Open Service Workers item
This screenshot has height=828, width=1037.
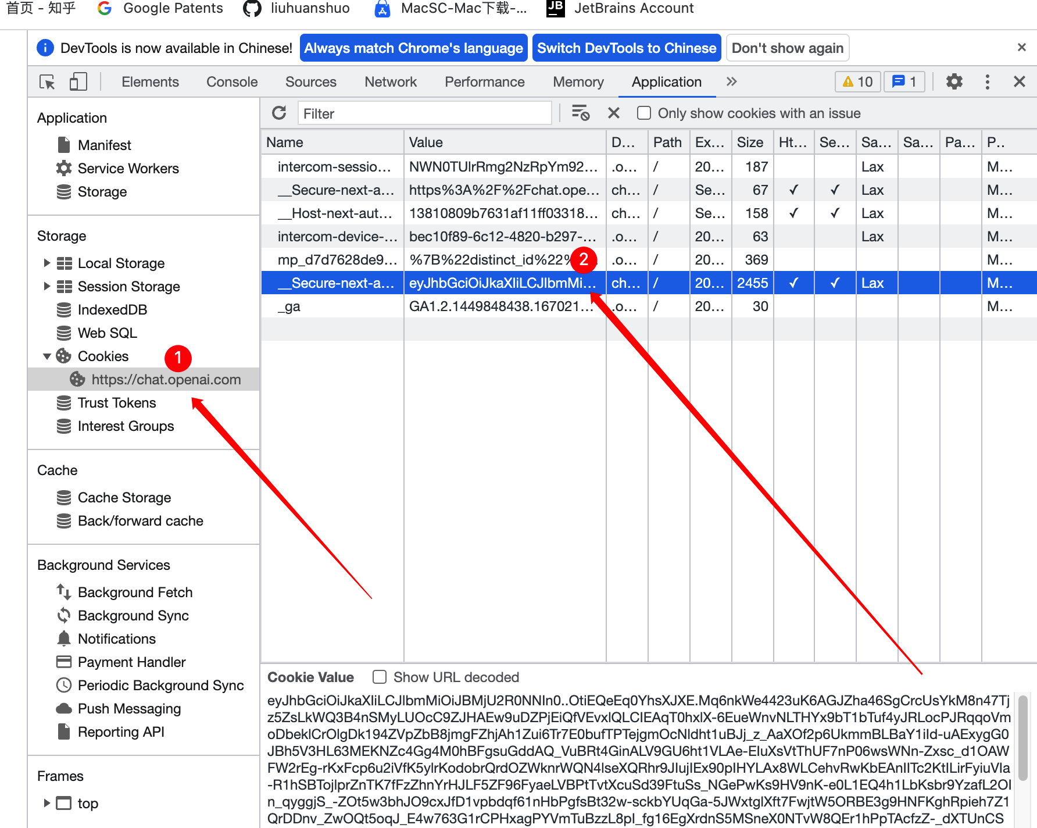(128, 168)
